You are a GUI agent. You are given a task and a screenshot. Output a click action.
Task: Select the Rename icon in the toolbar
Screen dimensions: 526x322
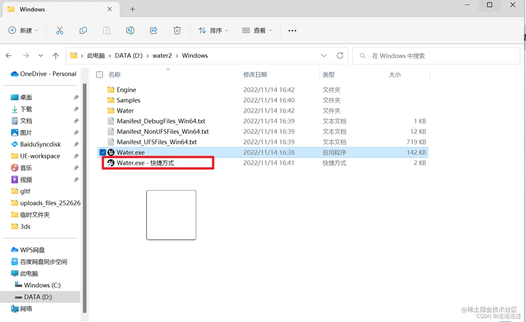130,30
